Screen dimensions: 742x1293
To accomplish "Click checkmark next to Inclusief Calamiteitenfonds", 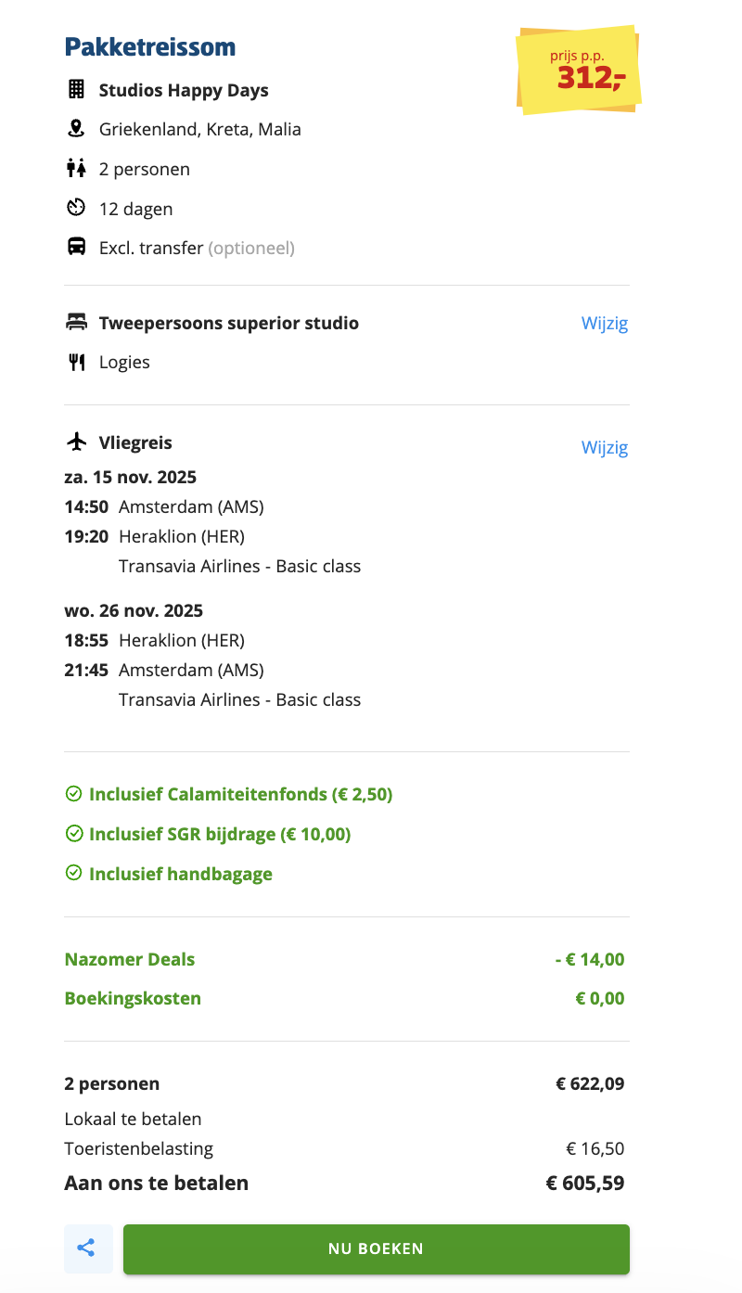I will click(x=73, y=794).
